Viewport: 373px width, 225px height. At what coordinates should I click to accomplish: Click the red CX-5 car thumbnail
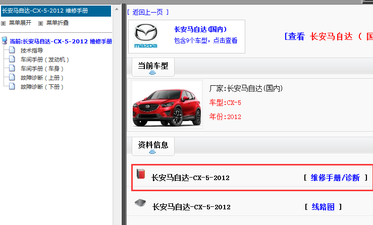[167, 104]
